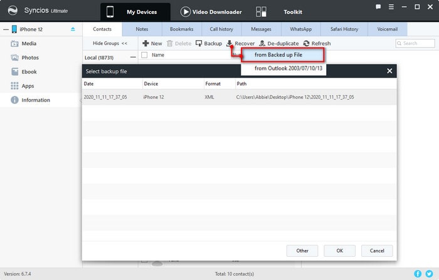The height and width of the screenshot is (280, 439).
Task: Open the feedback chat icon
Action: click(x=378, y=7)
